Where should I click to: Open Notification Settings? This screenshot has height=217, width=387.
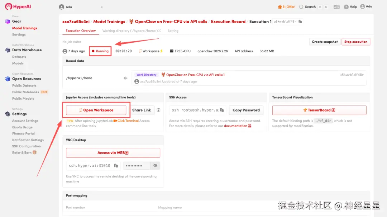28,140
